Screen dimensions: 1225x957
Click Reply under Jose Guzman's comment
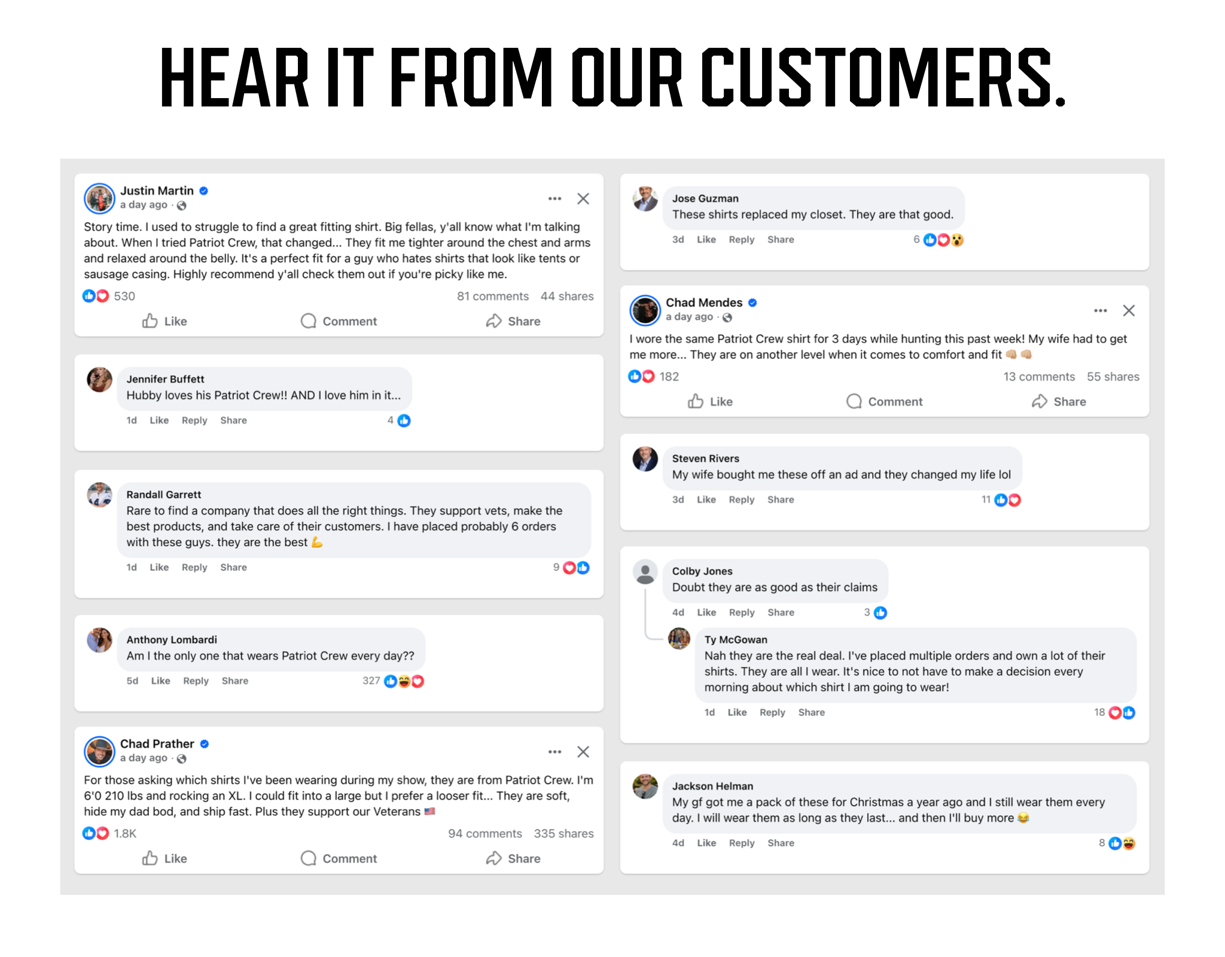click(741, 239)
